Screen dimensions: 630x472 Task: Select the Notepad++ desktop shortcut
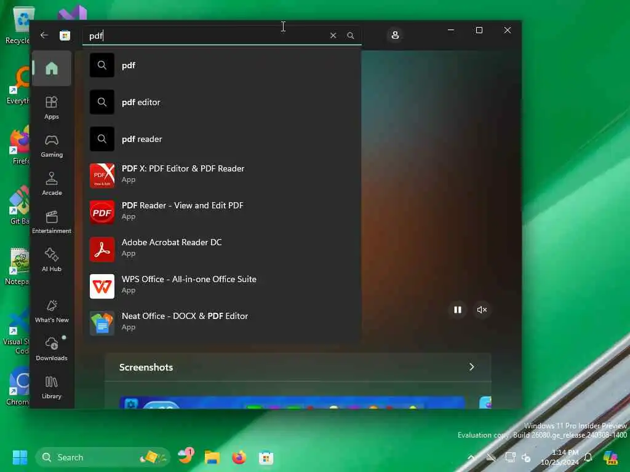(x=17, y=266)
